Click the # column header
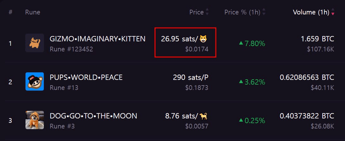This screenshot has width=345, height=141. click(10, 12)
